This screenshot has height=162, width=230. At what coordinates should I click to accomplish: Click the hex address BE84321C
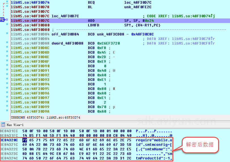[x=9, y=145]
